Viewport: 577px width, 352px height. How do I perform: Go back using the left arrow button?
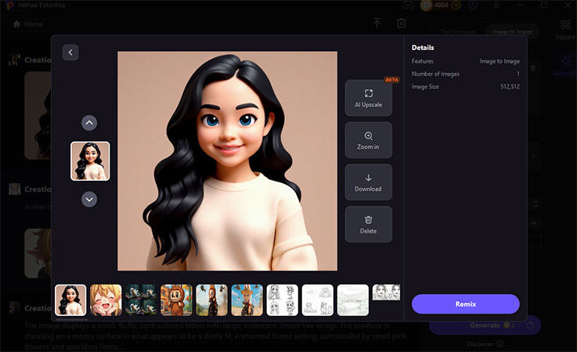70,52
